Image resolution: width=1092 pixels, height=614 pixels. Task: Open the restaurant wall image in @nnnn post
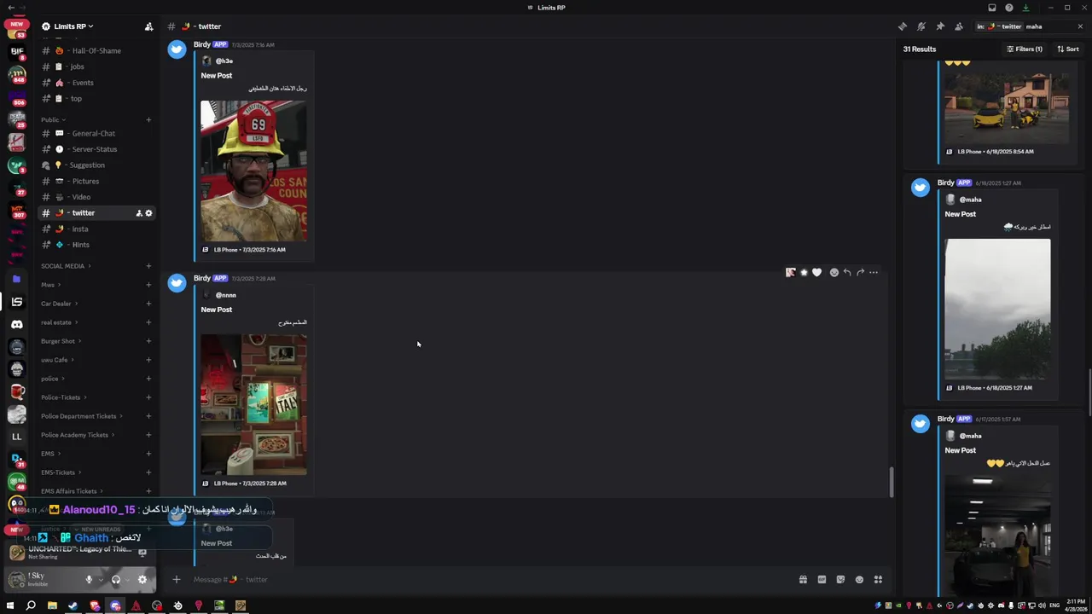click(x=253, y=405)
